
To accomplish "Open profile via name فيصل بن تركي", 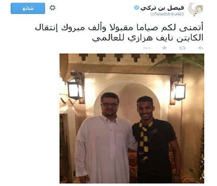I will [162, 8].
